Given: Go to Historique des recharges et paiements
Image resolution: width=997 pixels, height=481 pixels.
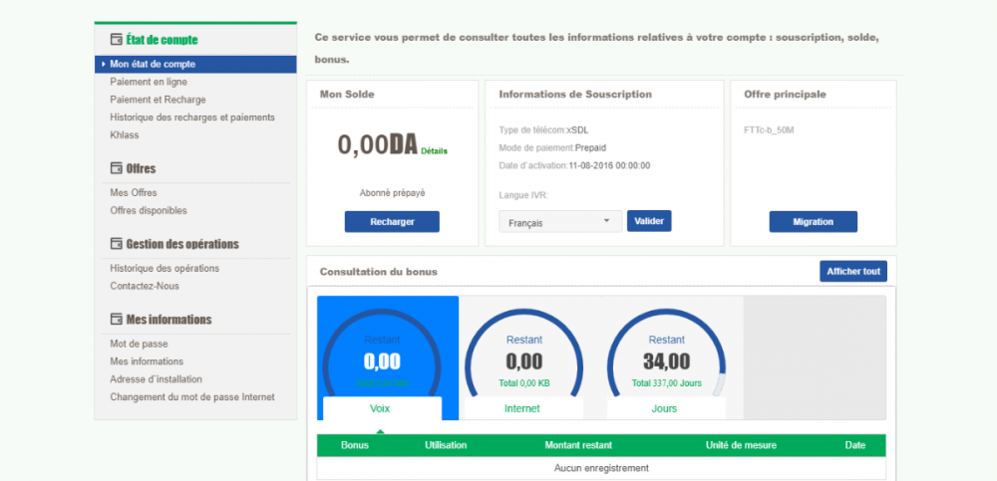Looking at the screenshot, I should click(x=191, y=118).
